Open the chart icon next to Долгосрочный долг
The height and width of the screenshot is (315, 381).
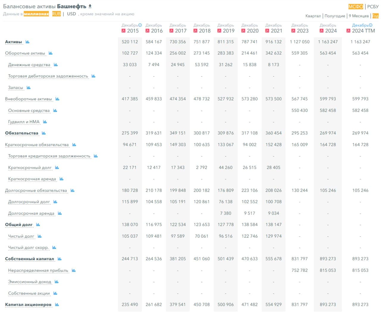coord(55,202)
